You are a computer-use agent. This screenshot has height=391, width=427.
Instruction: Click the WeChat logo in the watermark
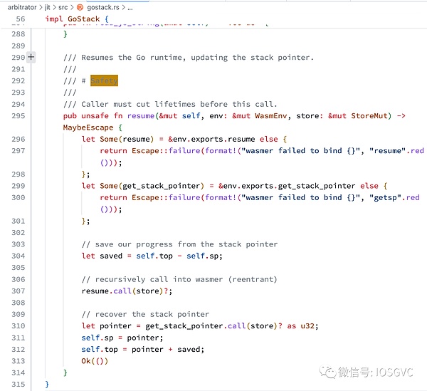(327, 372)
